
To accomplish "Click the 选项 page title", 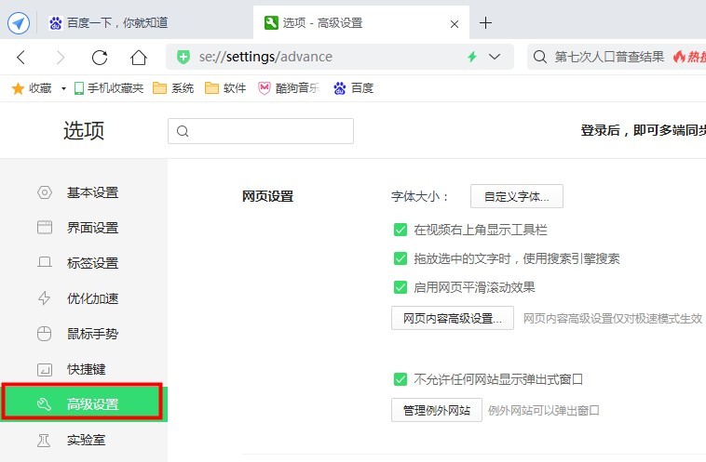I will pyautogui.click(x=84, y=131).
